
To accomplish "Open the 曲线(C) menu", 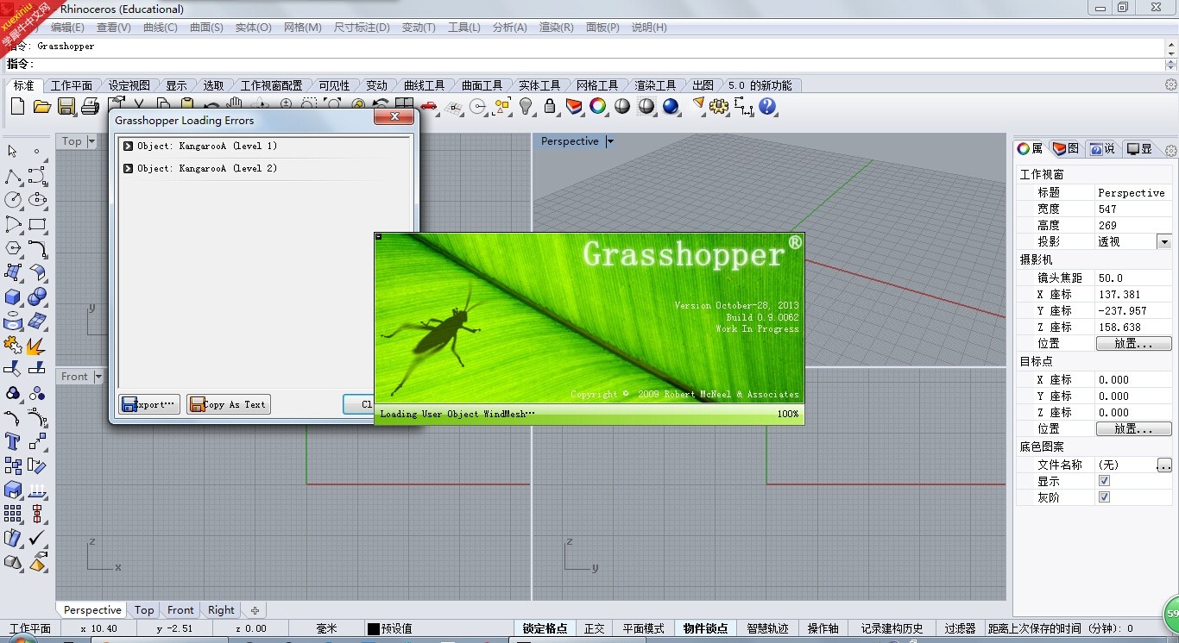I will (160, 28).
